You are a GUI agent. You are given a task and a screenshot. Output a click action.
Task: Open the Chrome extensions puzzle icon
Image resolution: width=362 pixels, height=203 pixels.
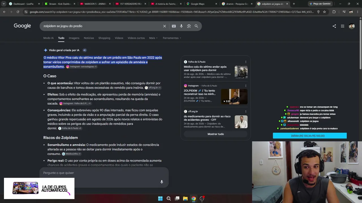[334, 12]
